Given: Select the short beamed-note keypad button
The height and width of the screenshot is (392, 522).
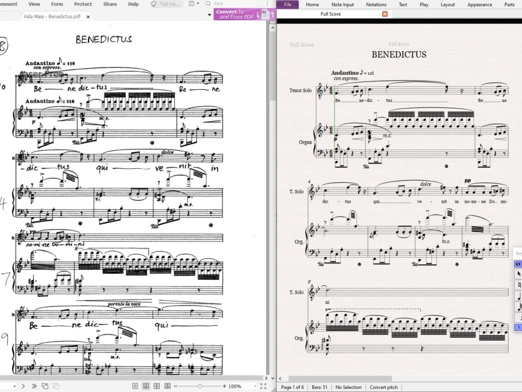Looking at the screenshot, I should pyautogui.click(x=518, y=307).
